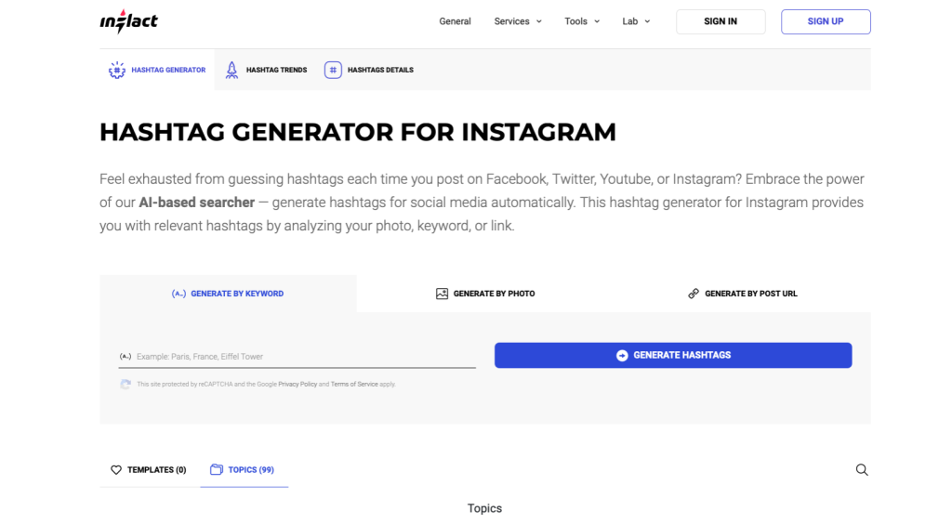Click the Inflact logo

pos(128,21)
